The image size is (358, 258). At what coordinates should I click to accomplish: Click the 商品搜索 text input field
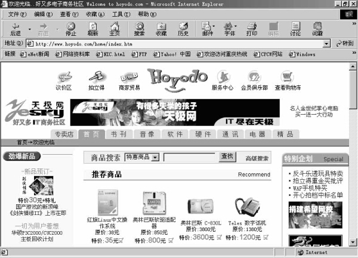(190, 158)
